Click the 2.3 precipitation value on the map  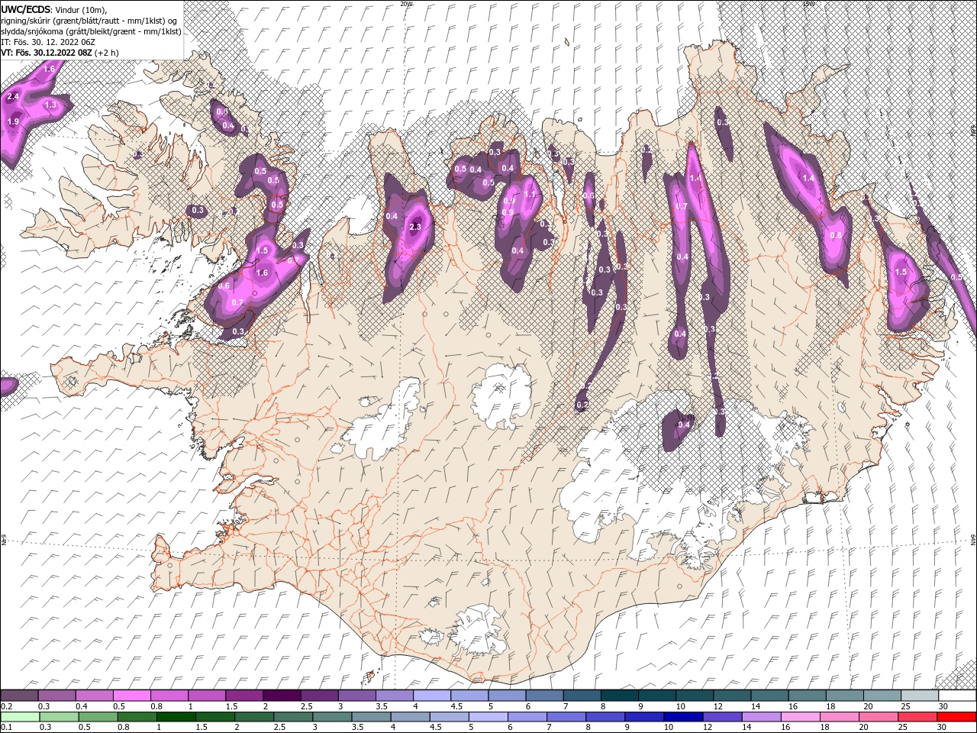(416, 227)
